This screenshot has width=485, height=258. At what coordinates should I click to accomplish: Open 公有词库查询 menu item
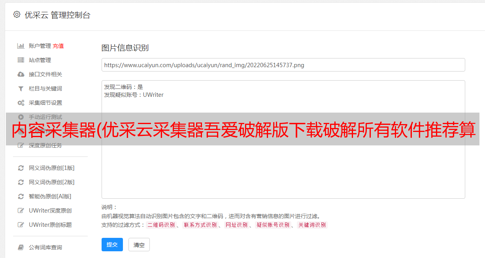tap(45, 247)
